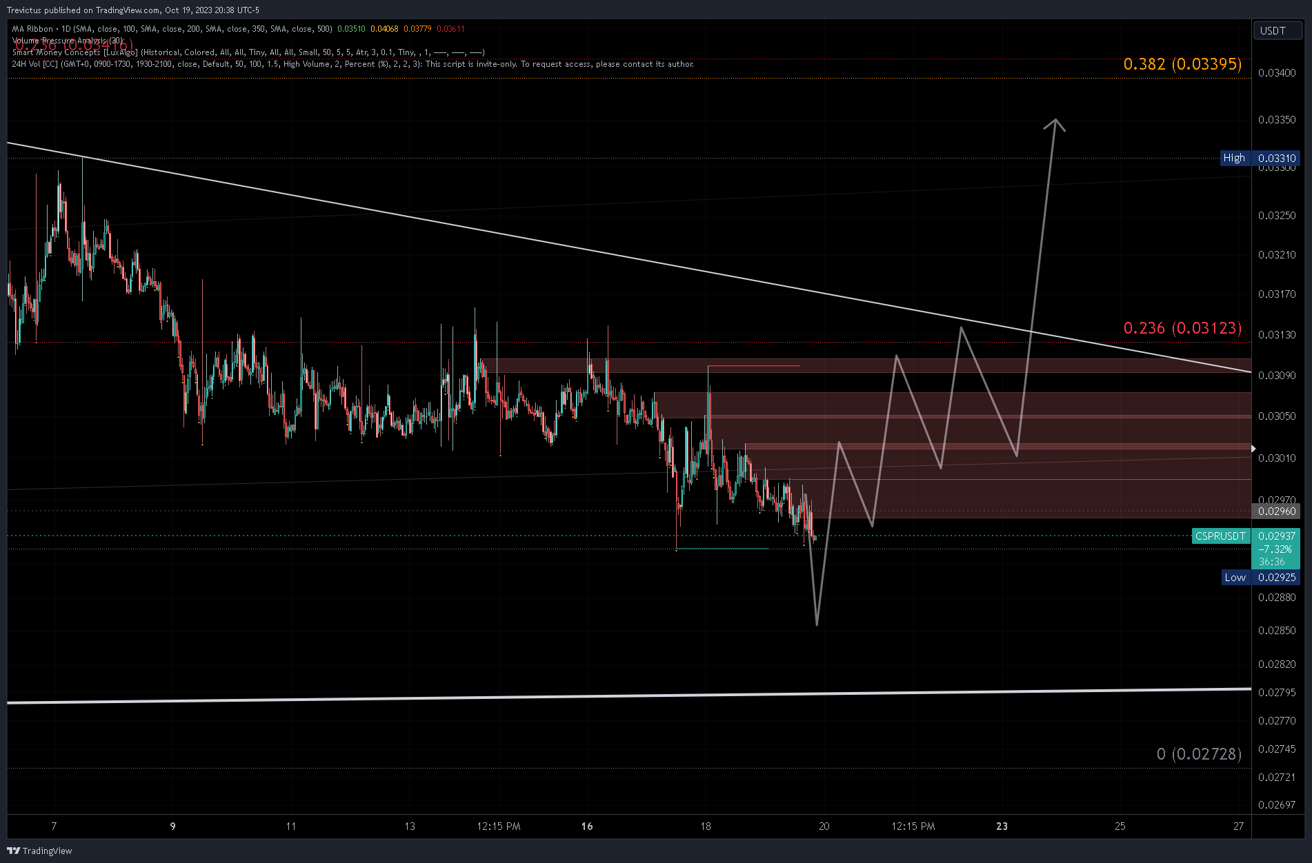Click the High 0.03310 price label
Screen dimensions: 1312x863
(1260, 158)
